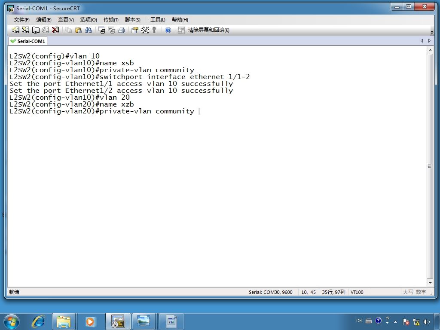Click 'private-vlan community' on vlan20 line
Image resolution: width=440 pixels, height=330 pixels.
pos(147,111)
